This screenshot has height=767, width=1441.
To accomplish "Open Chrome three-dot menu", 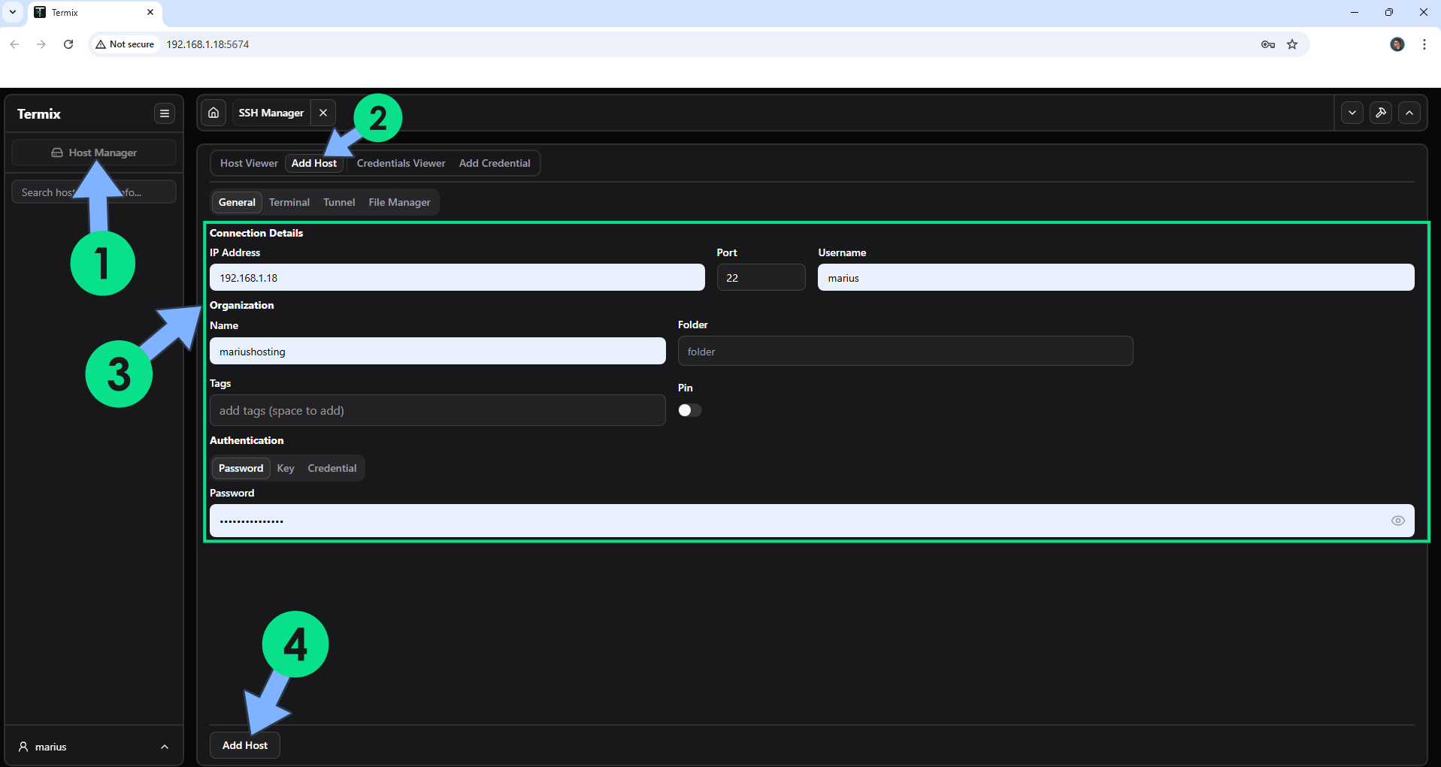I will pyautogui.click(x=1424, y=44).
